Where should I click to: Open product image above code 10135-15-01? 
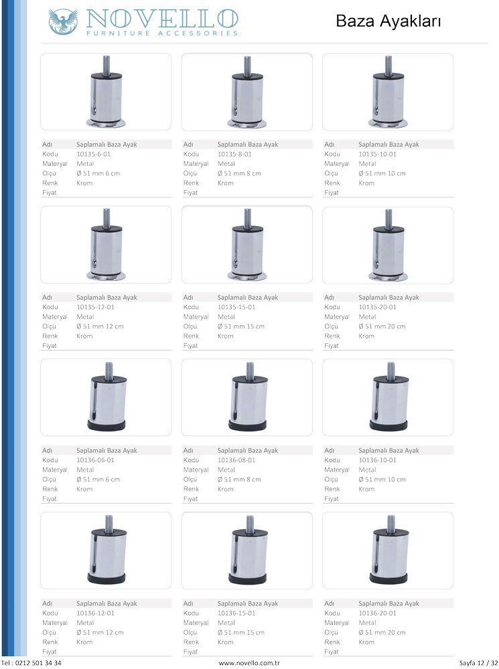coord(247,245)
